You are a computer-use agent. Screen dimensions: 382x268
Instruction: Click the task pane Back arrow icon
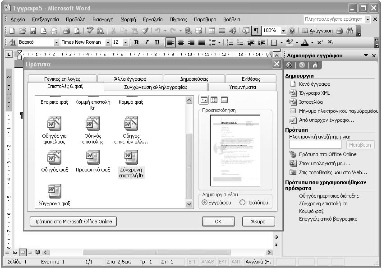pyautogui.click(x=290, y=65)
